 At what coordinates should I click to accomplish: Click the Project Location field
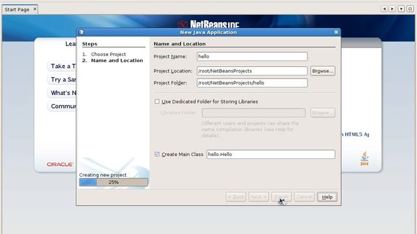252,71
